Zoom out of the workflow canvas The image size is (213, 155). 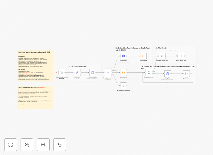coord(43,145)
